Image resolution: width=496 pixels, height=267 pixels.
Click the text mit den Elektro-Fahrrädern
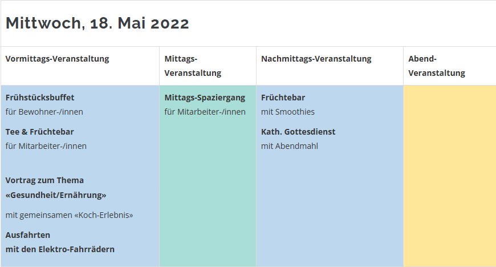(60, 249)
